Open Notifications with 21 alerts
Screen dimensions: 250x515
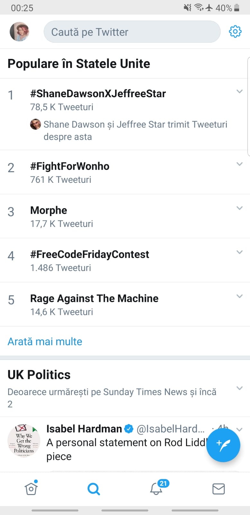click(x=156, y=489)
